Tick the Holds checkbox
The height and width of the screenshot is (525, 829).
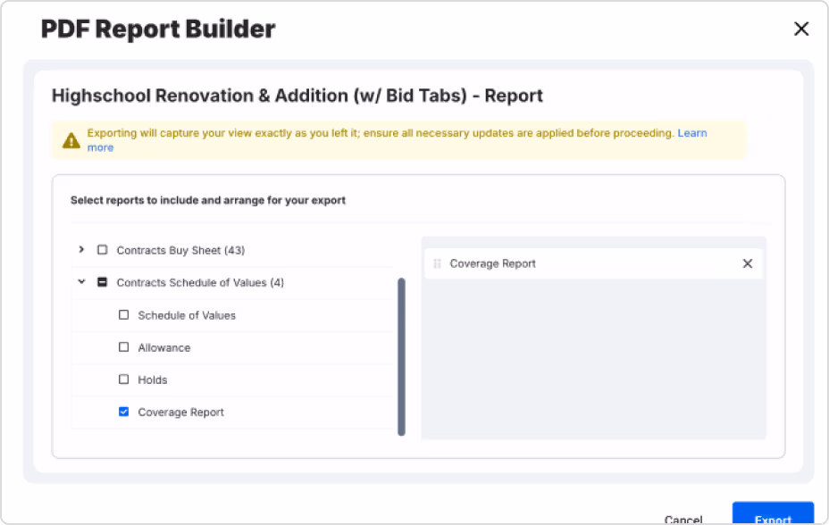[123, 379]
